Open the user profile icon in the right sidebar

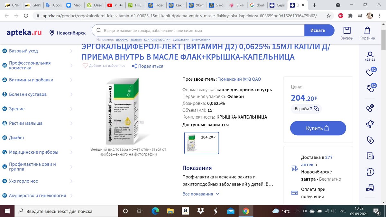click(x=370, y=56)
